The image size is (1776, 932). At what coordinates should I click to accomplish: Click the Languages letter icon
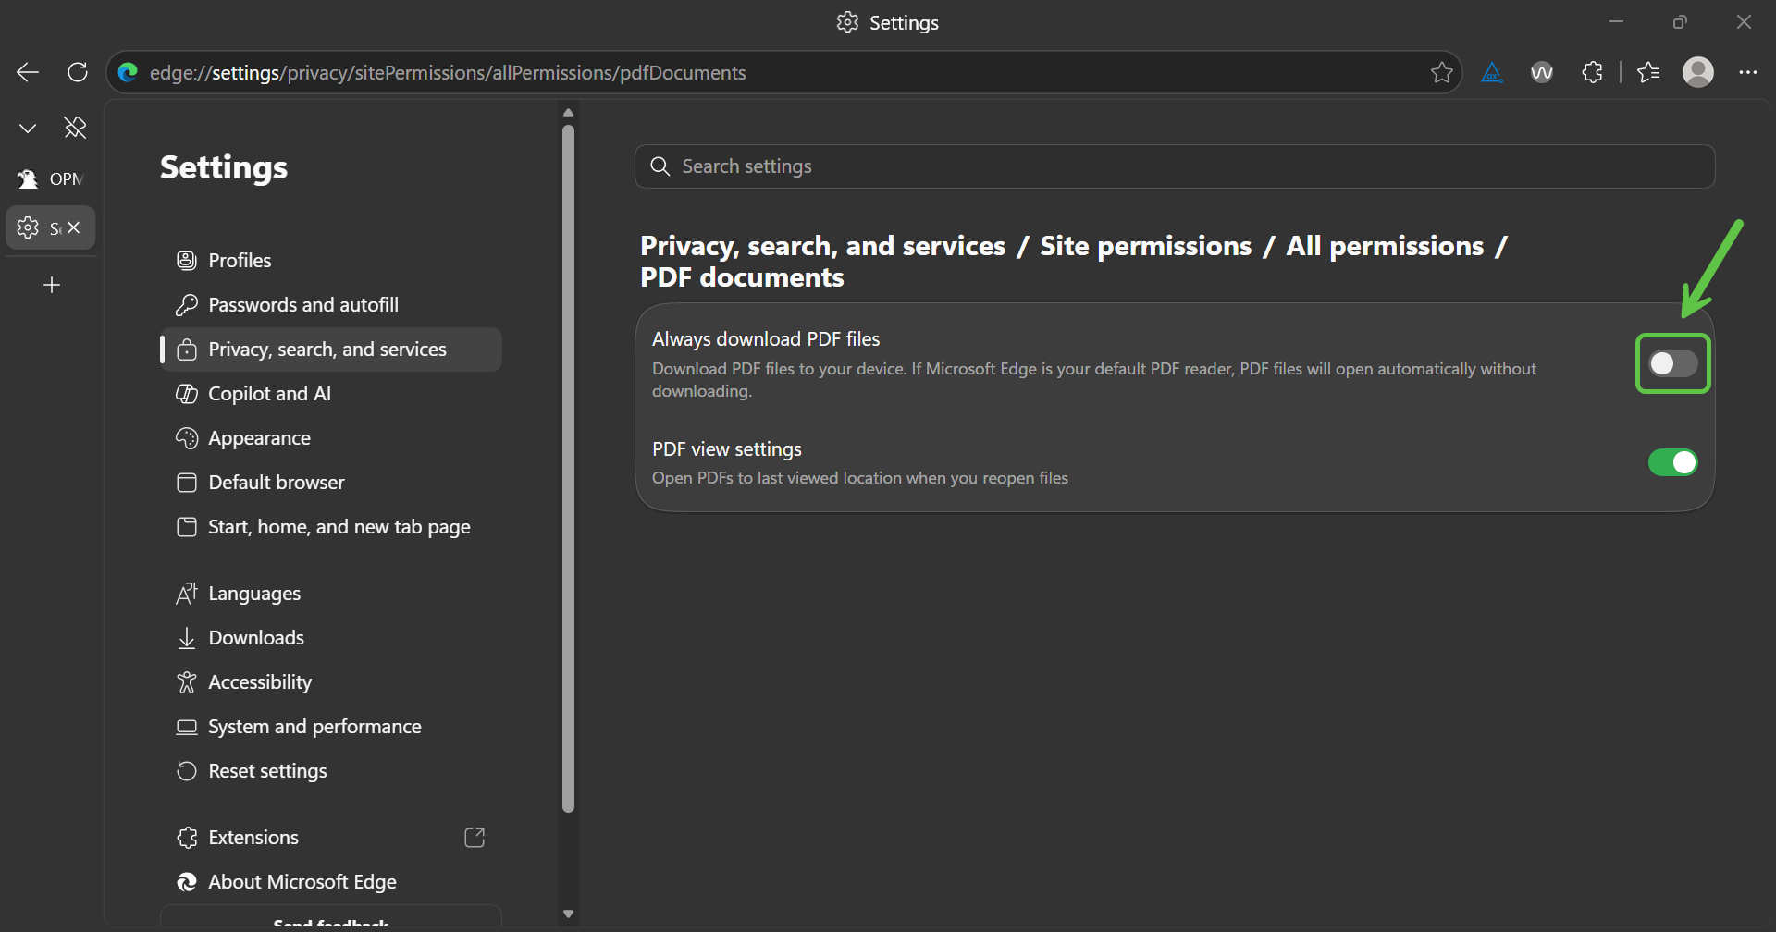(187, 594)
